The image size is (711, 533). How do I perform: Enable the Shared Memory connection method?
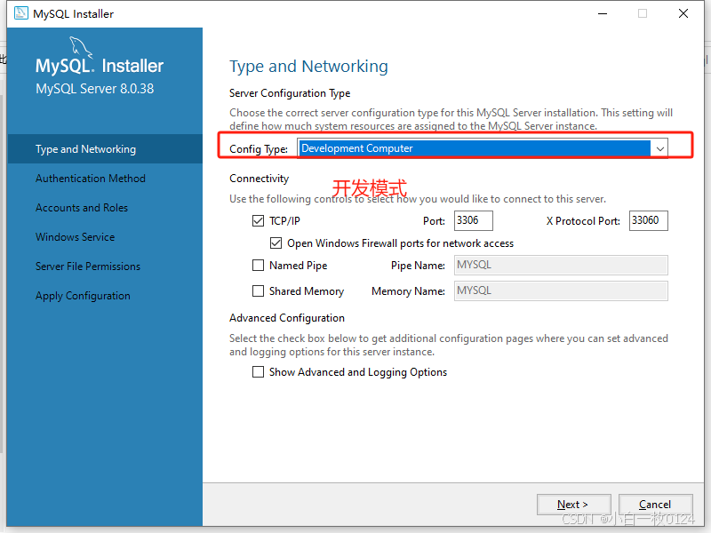258,290
